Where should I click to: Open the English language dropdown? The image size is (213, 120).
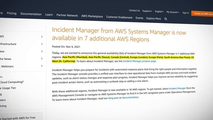(159, 11)
